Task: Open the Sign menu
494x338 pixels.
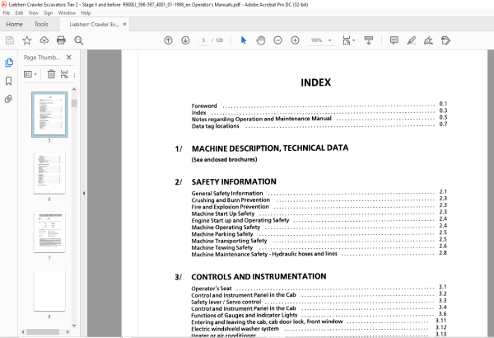Action: 49,13
